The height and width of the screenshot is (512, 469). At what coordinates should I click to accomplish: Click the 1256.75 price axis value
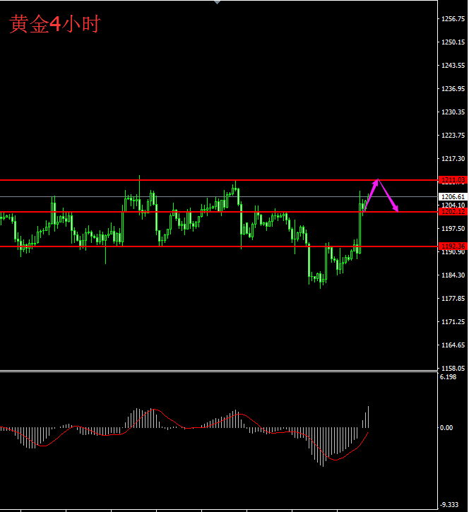[453, 19]
